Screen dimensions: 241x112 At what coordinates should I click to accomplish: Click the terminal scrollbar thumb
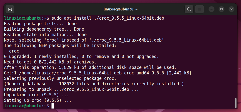coord(236,103)
